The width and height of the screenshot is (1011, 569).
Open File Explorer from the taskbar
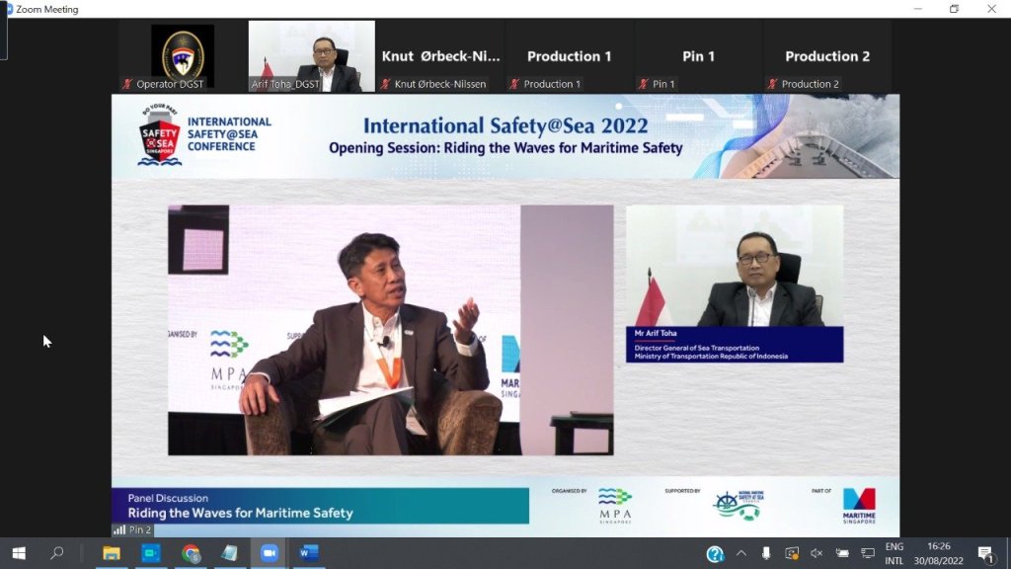pyautogui.click(x=112, y=553)
